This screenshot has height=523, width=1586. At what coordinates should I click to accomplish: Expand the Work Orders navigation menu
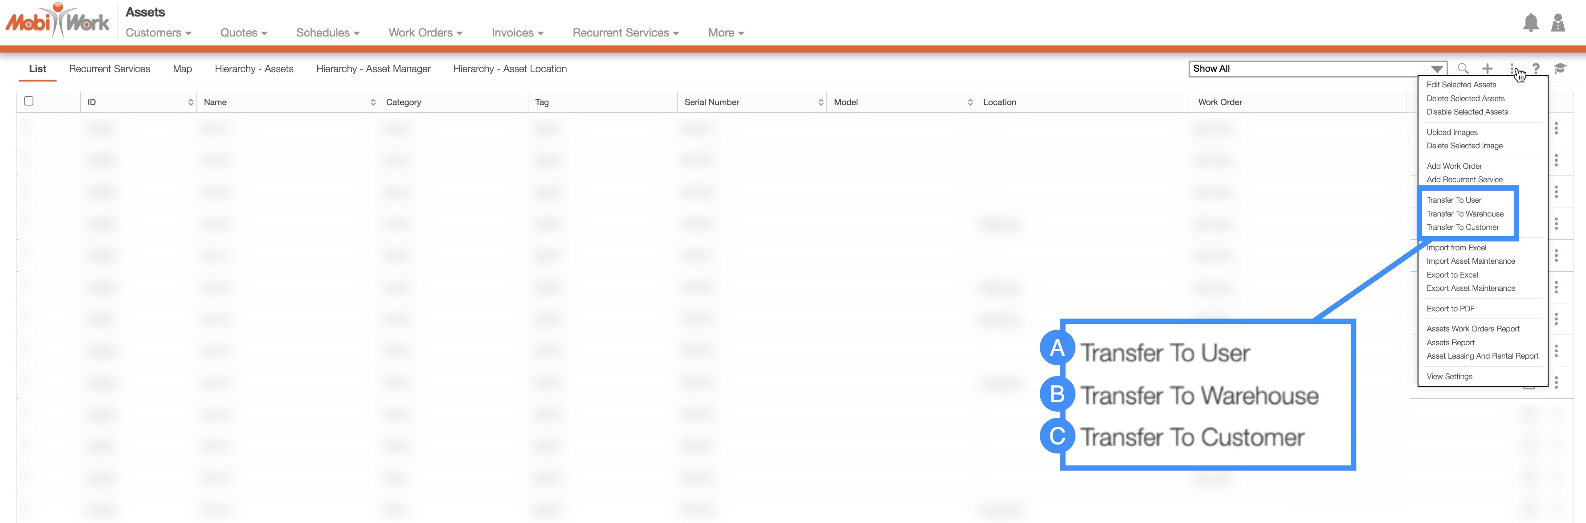point(425,33)
